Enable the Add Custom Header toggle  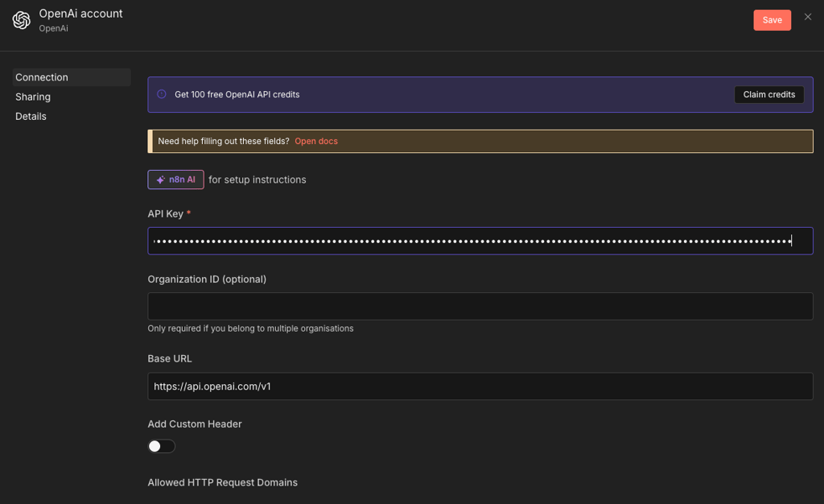[x=161, y=446]
